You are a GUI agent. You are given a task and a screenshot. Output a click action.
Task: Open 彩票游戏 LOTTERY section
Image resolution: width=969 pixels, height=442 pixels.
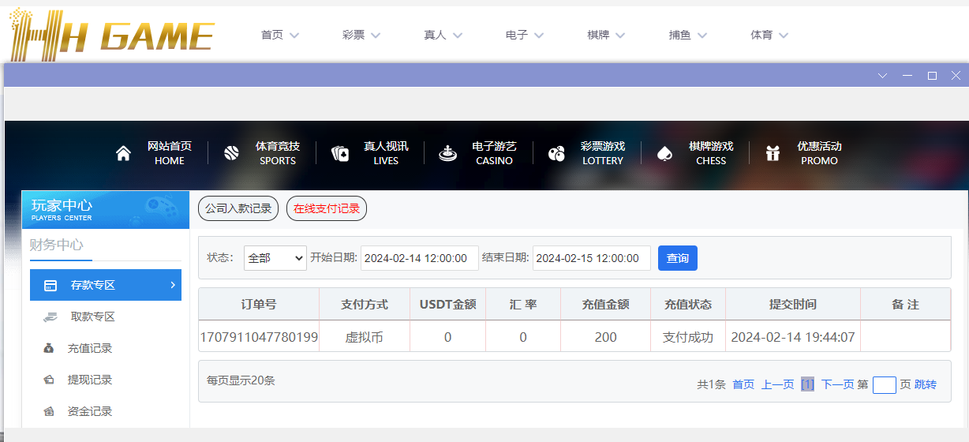coord(603,153)
